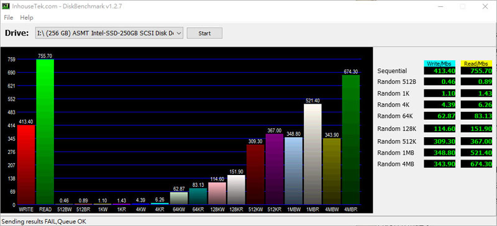Click the 1KR axis label under chart
This screenshot has width=497, height=226.
click(122, 209)
